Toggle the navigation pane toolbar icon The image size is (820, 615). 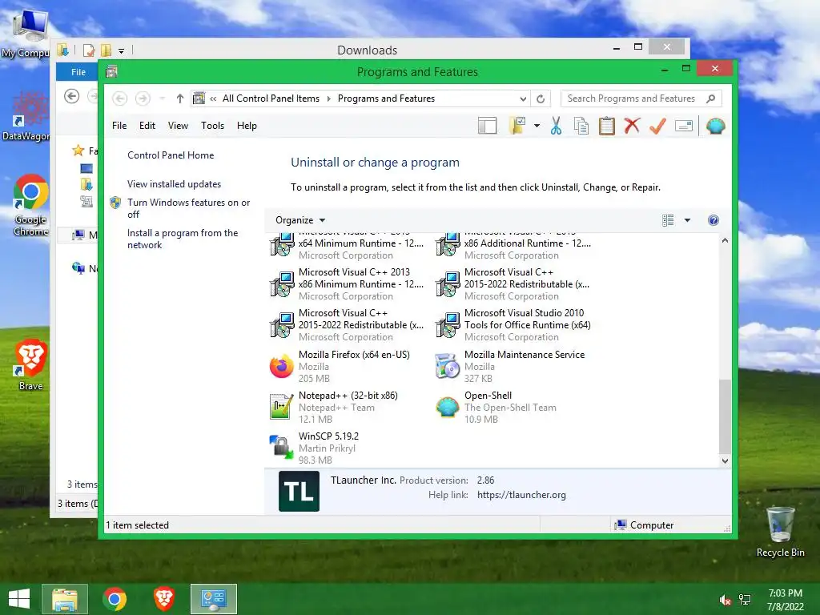pos(487,126)
